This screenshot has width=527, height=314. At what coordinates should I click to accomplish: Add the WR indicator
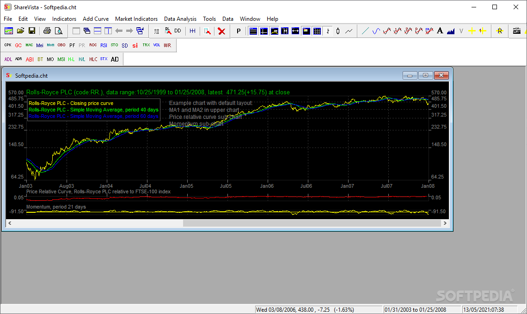point(167,45)
